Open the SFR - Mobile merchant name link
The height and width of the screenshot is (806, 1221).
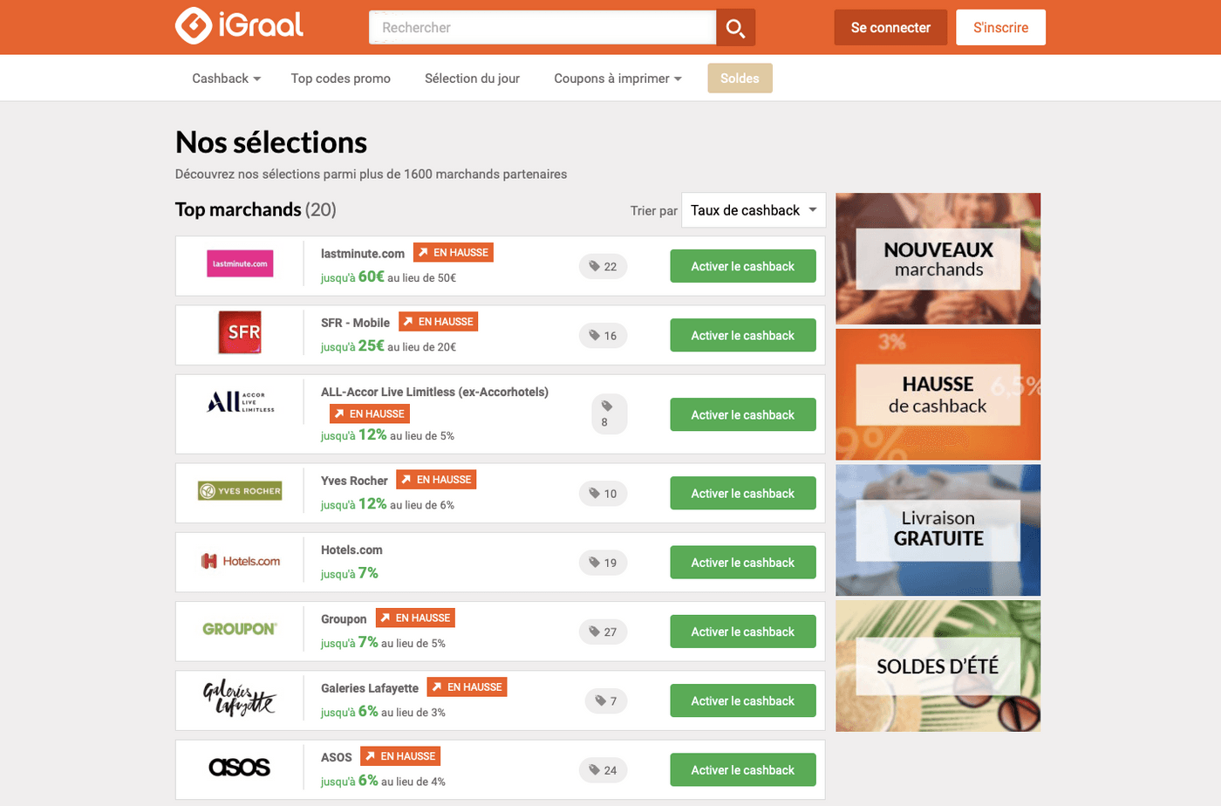point(355,323)
